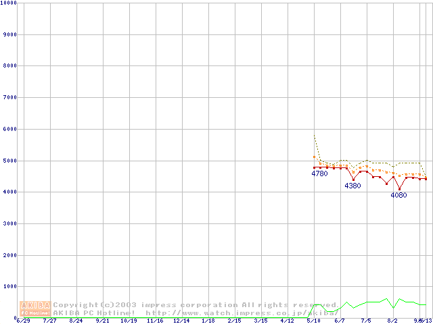Click the red data point above 4080 label

pyautogui.click(x=399, y=189)
